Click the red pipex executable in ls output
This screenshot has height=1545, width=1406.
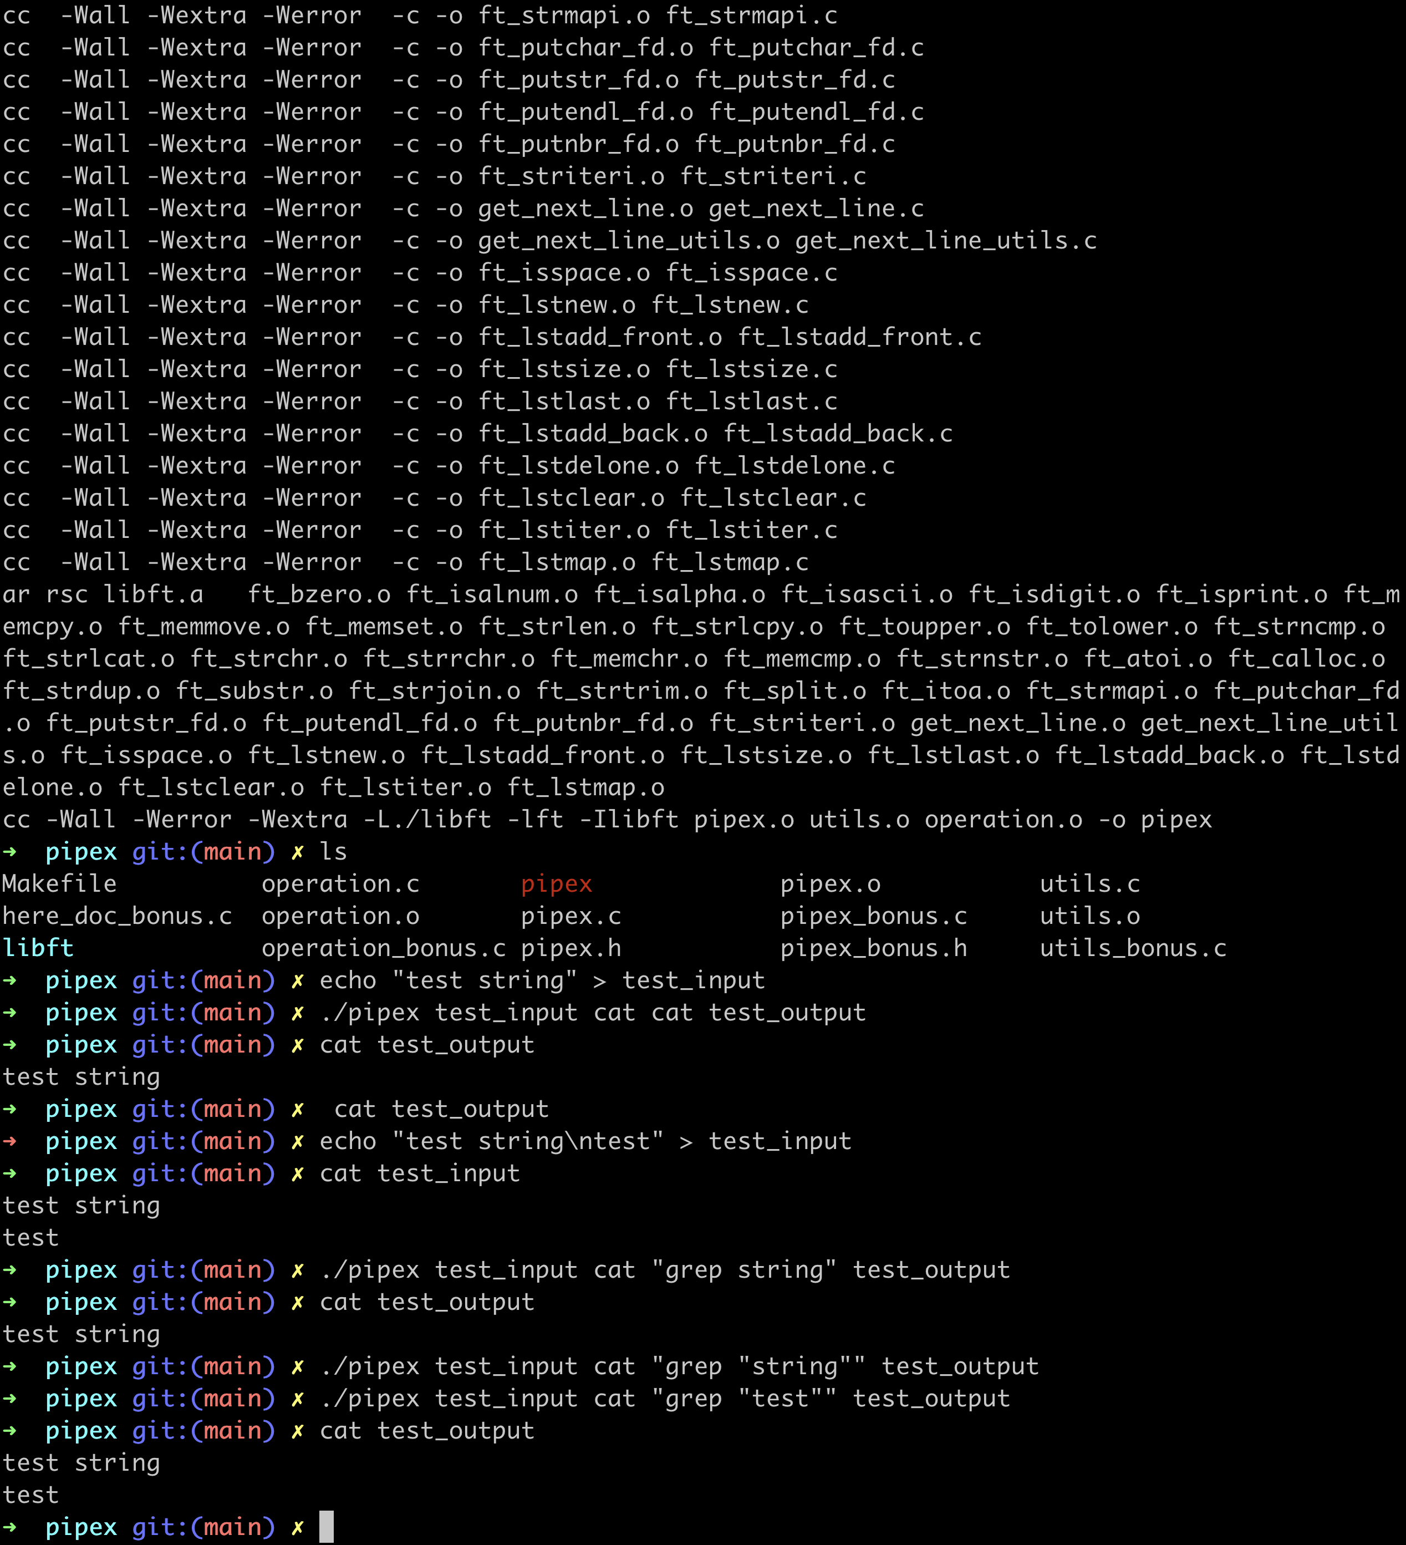[556, 883]
